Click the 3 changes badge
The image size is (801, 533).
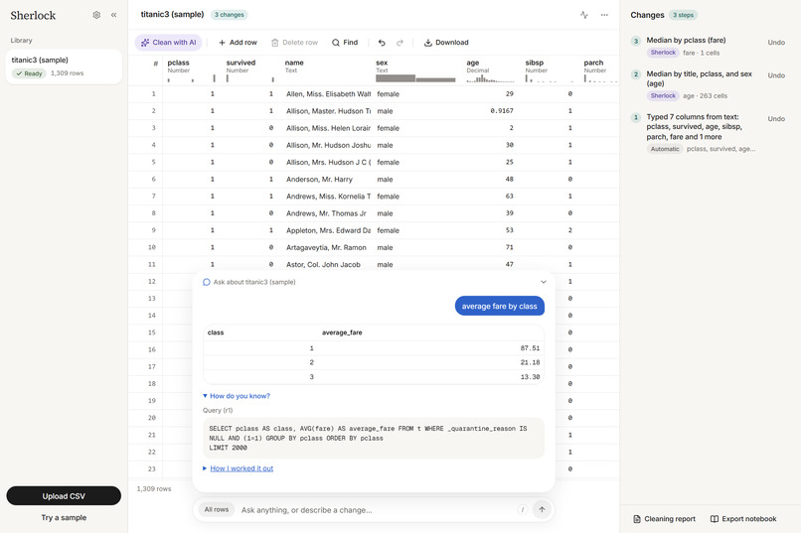tap(230, 15)
